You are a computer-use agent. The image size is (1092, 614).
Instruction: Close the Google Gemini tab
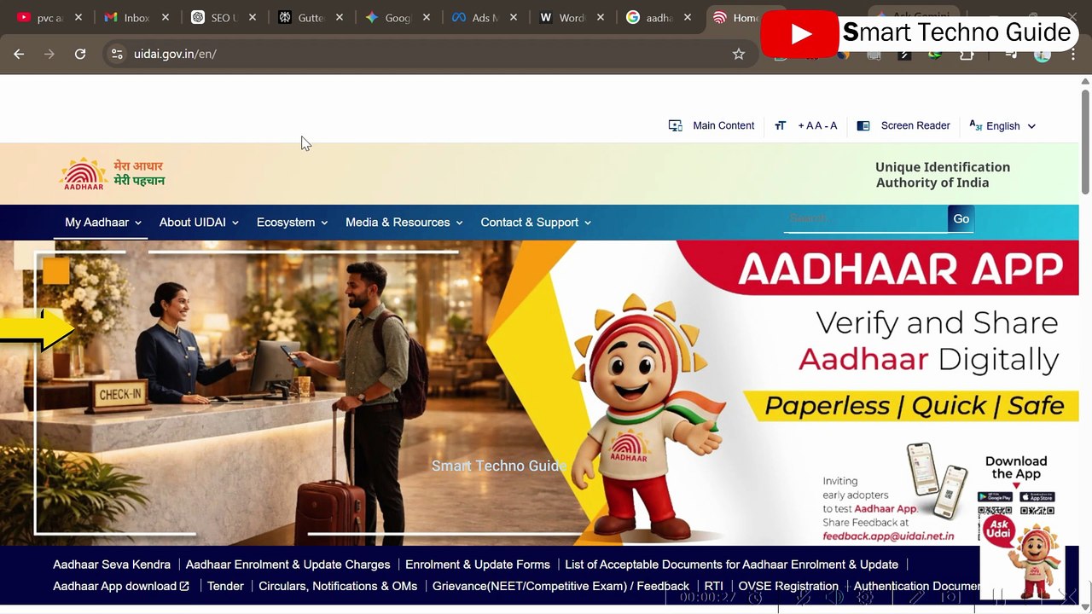427,17
